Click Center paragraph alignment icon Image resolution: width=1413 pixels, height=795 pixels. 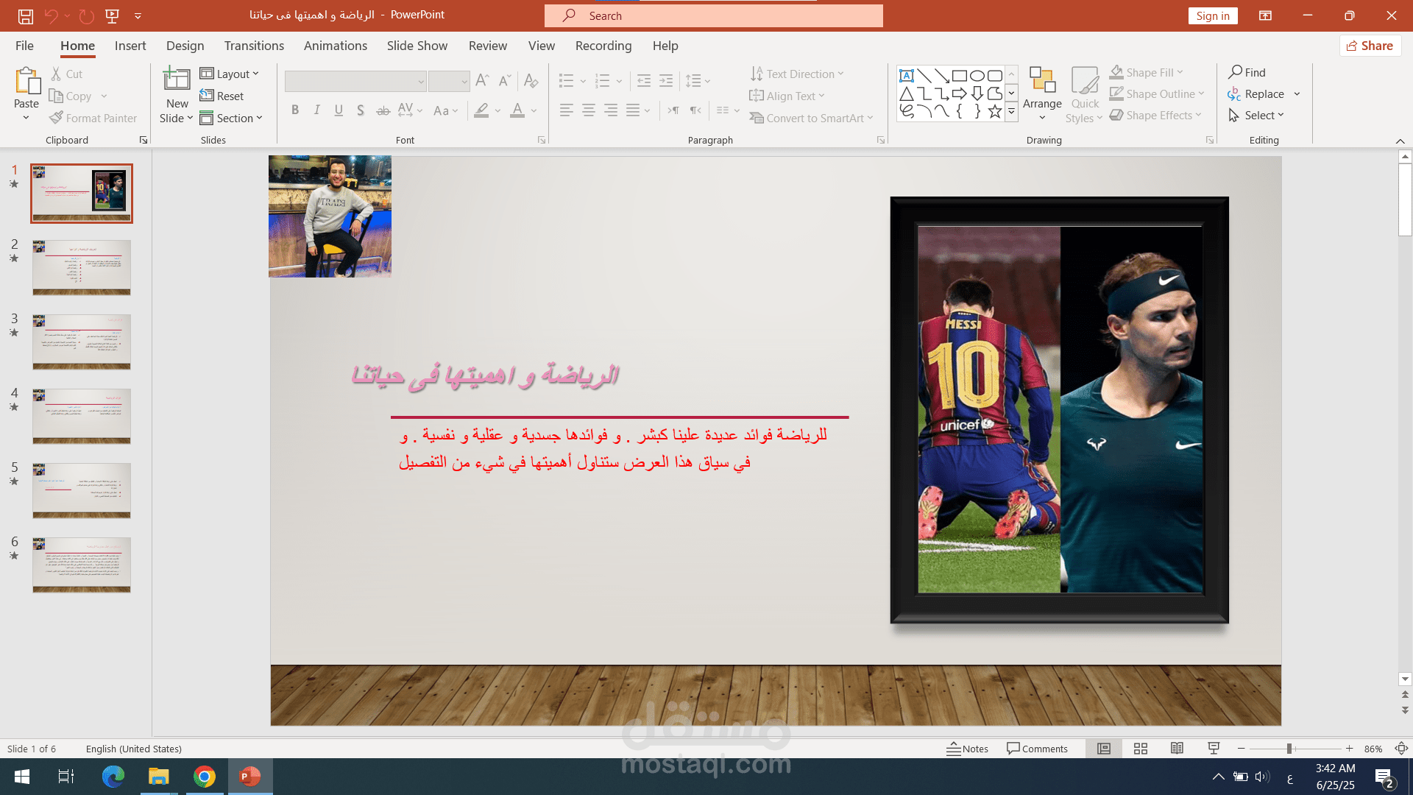(x=589, y=110)
